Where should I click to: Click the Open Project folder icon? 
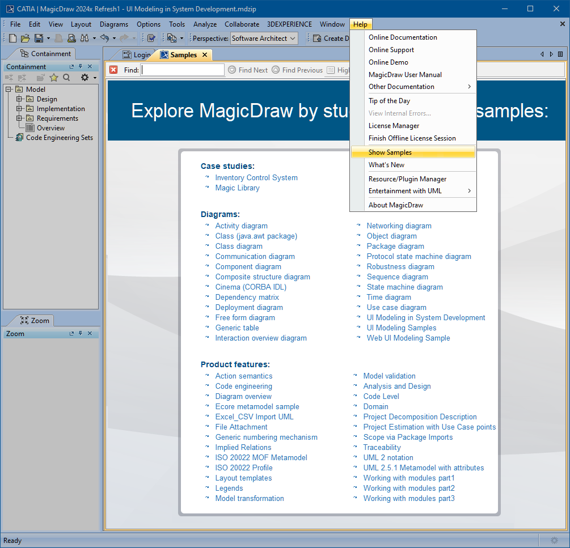[26, 38]
